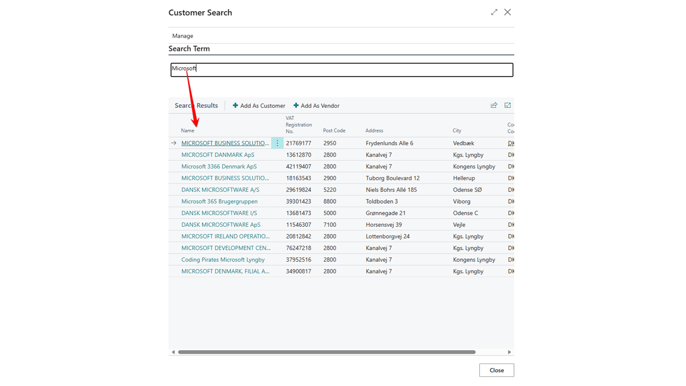Click post code 2900
This screenshot has height=386, width=686.
point(330,178)
